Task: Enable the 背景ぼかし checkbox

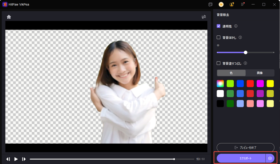Action: point(219,37)
